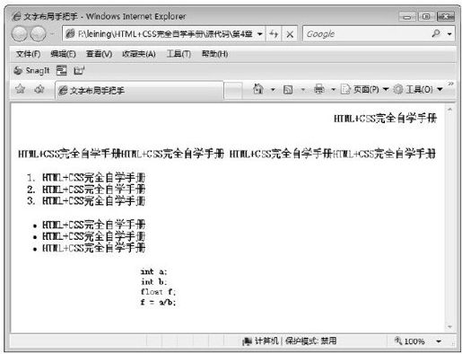Maximize the Internet Explorer window
Viewport: 462px width, 354px height.
[x=426, y=16]
